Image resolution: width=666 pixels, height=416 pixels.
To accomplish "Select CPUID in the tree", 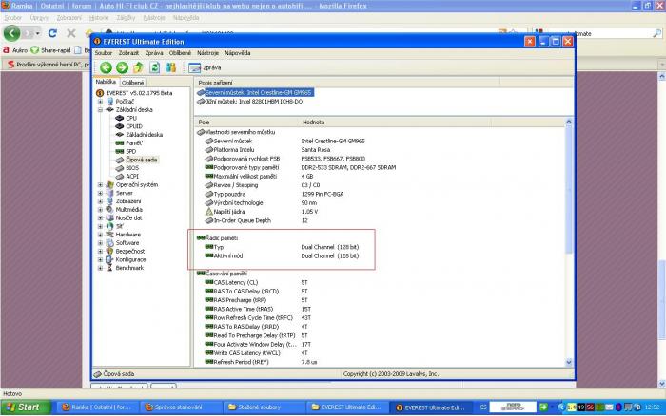I will (136, 125).
